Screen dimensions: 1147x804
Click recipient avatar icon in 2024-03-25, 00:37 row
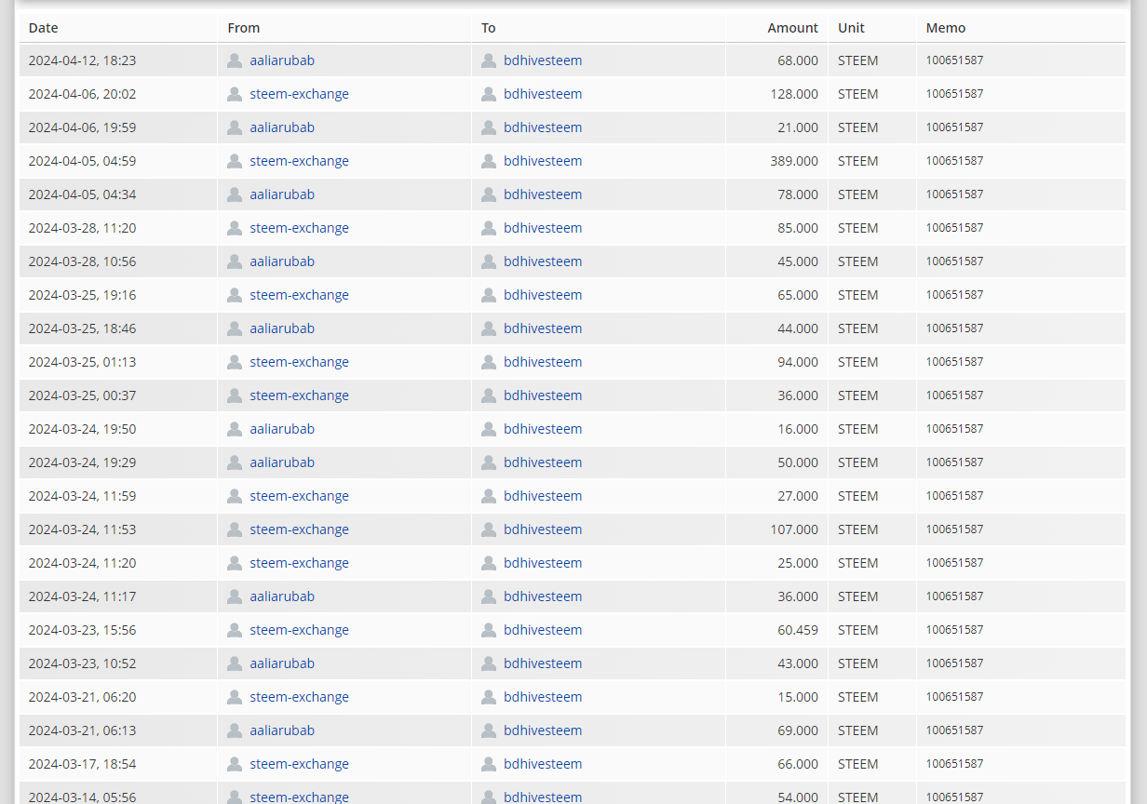[x=489, y=395]
